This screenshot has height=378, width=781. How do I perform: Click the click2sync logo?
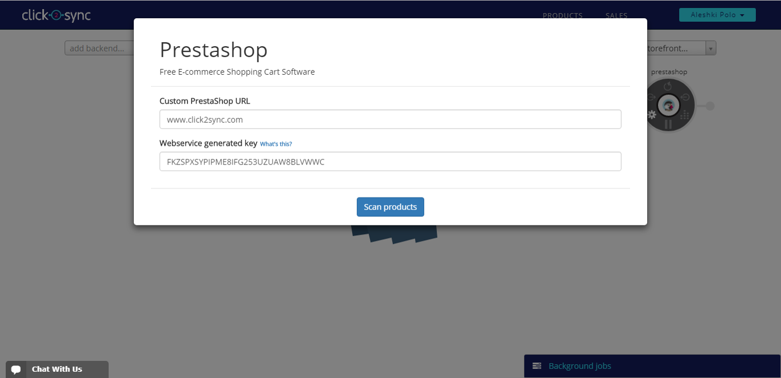[56, 15]
